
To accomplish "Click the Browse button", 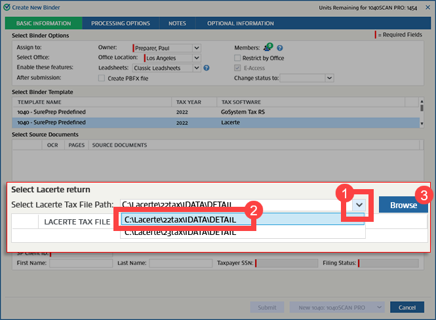I will click(x=403, y=205).
